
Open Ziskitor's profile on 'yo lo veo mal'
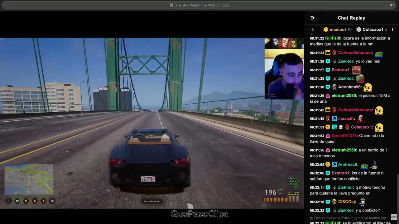pos(346,61)
